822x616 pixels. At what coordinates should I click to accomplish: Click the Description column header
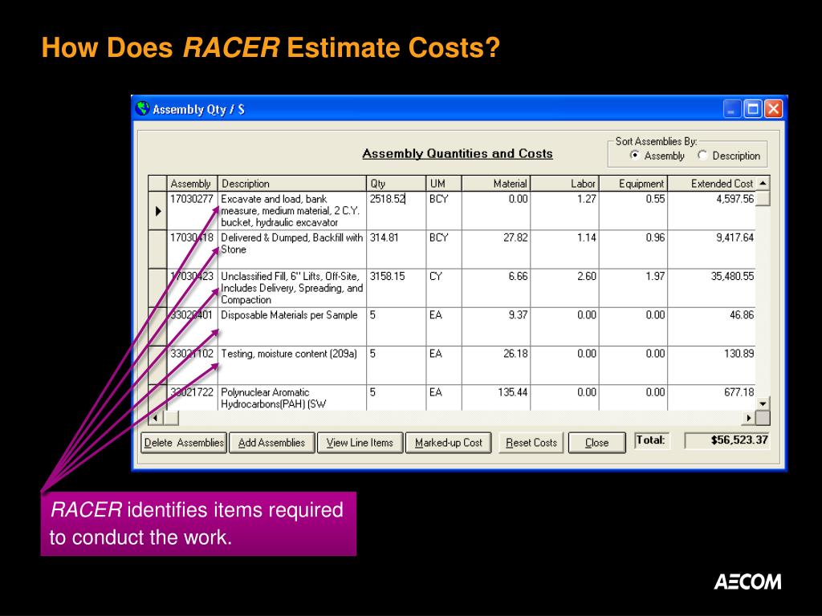click(x=292, y=184)
